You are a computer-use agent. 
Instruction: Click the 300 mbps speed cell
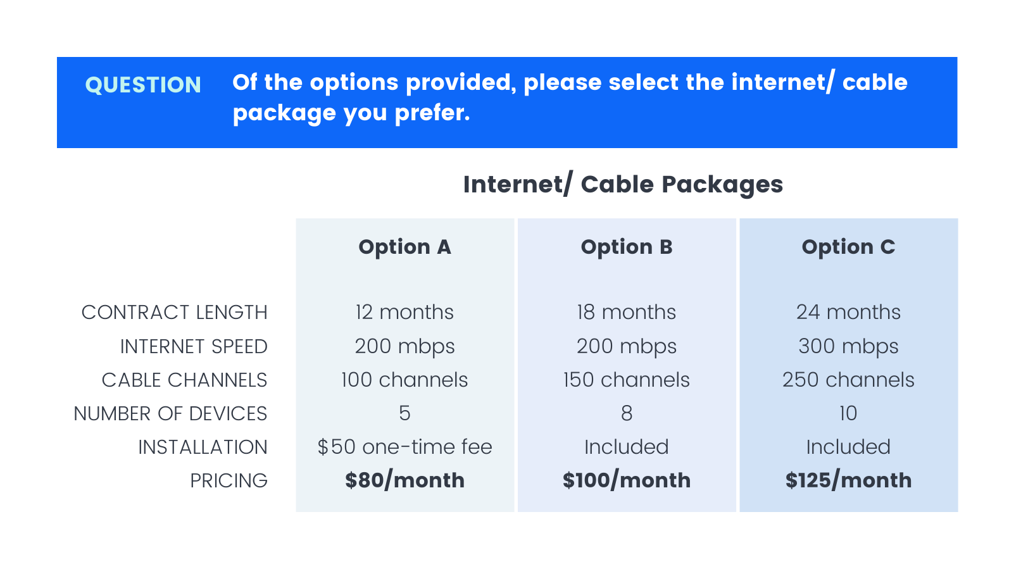click(848, 346)
